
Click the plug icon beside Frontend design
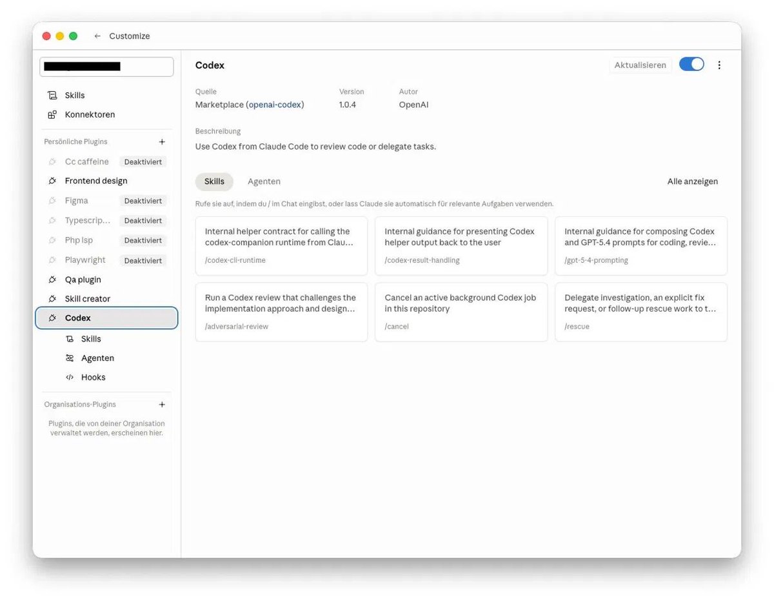point(52,181)
